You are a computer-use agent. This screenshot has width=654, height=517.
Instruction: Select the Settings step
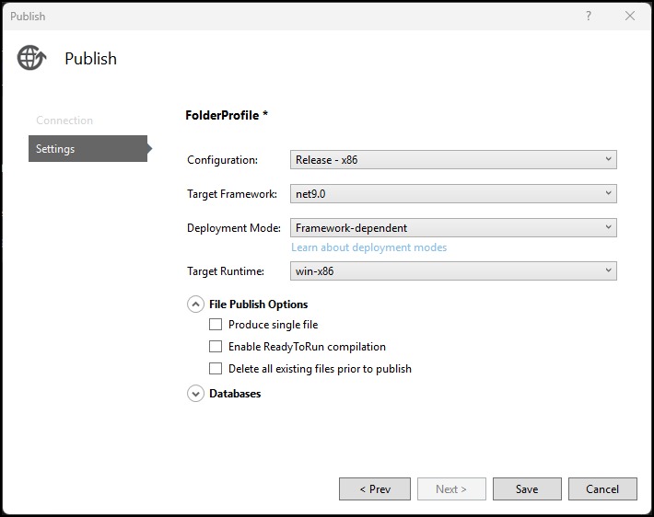tap(88, 148)
